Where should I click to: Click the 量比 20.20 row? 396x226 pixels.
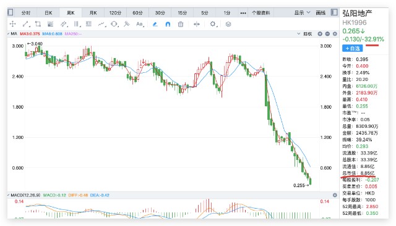[355, 80]
